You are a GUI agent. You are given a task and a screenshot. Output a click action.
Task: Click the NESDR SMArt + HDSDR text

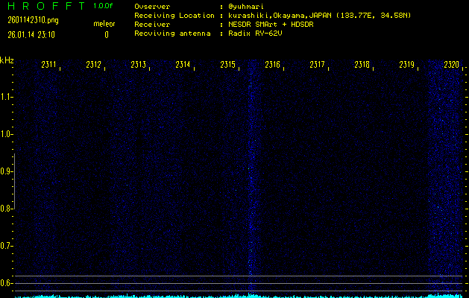coord(271,25)
